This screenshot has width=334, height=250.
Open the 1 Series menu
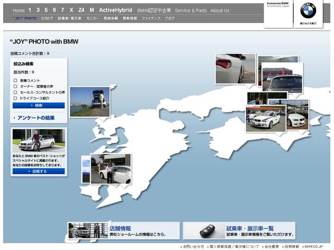(x=30, y=10)
